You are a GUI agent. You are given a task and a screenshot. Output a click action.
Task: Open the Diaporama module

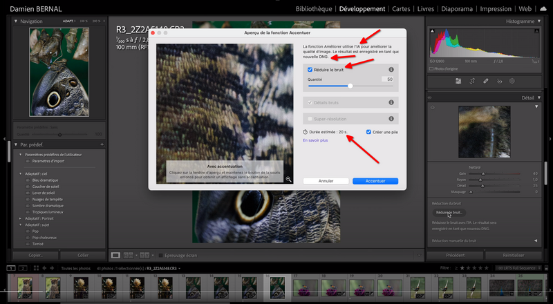tap(457, 9)
